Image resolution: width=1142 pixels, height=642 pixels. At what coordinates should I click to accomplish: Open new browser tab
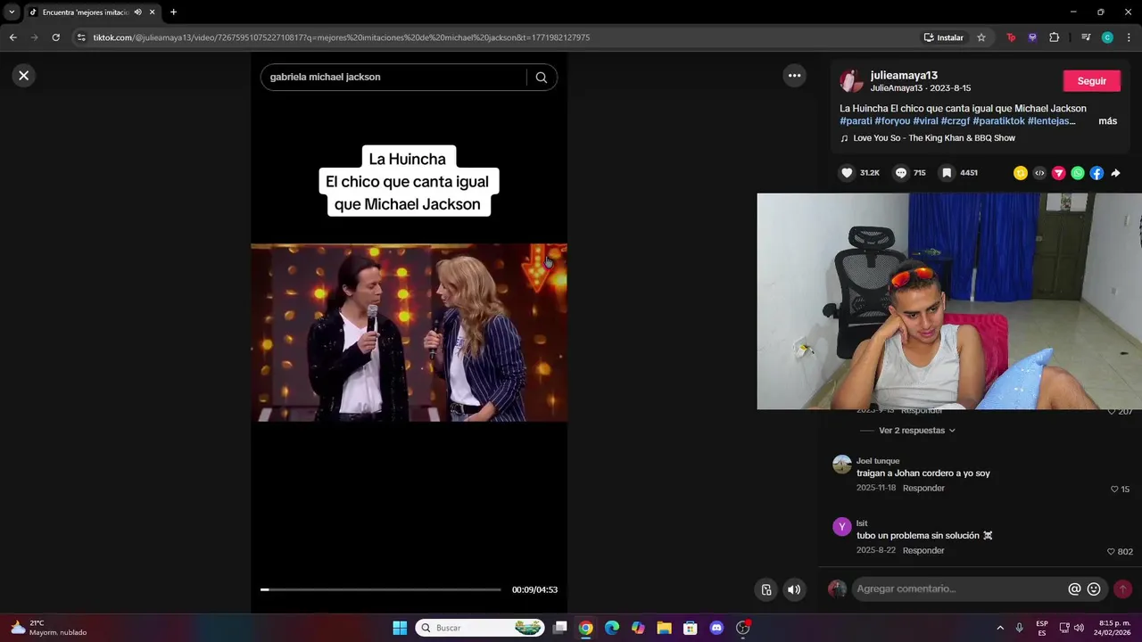[x=173, y=12]
